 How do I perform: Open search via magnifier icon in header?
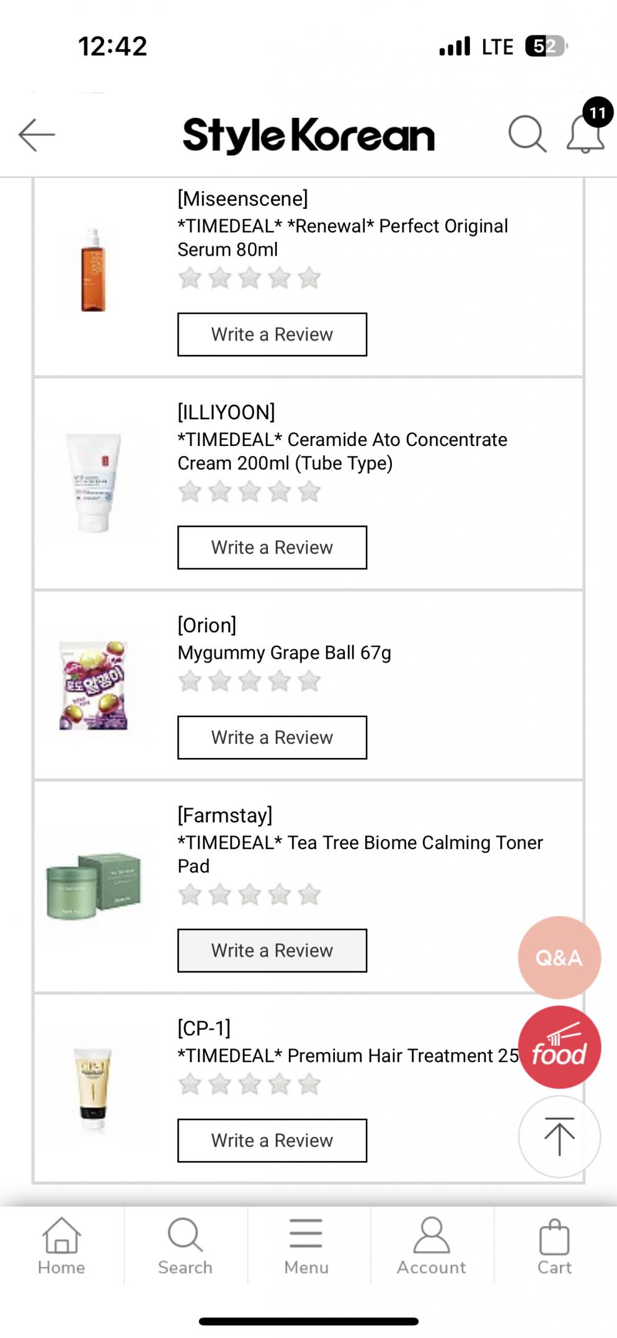point(527,133)
